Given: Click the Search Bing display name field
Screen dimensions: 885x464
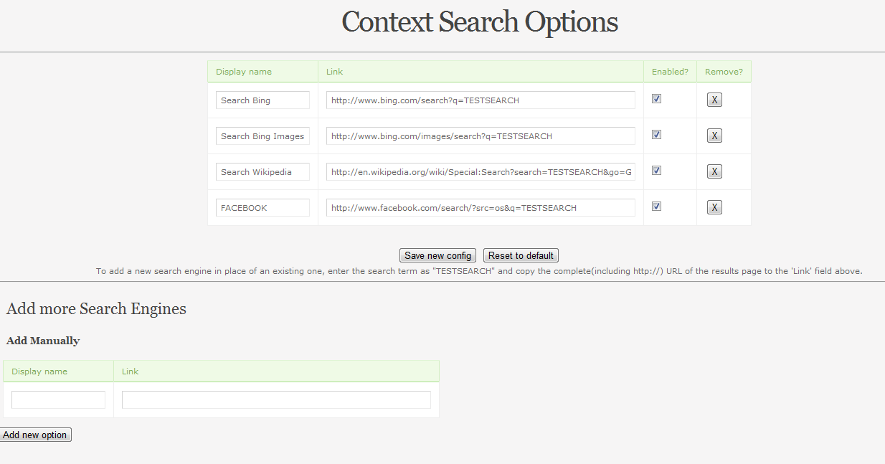Looking at the screenshot, I should tap(262, 100).
